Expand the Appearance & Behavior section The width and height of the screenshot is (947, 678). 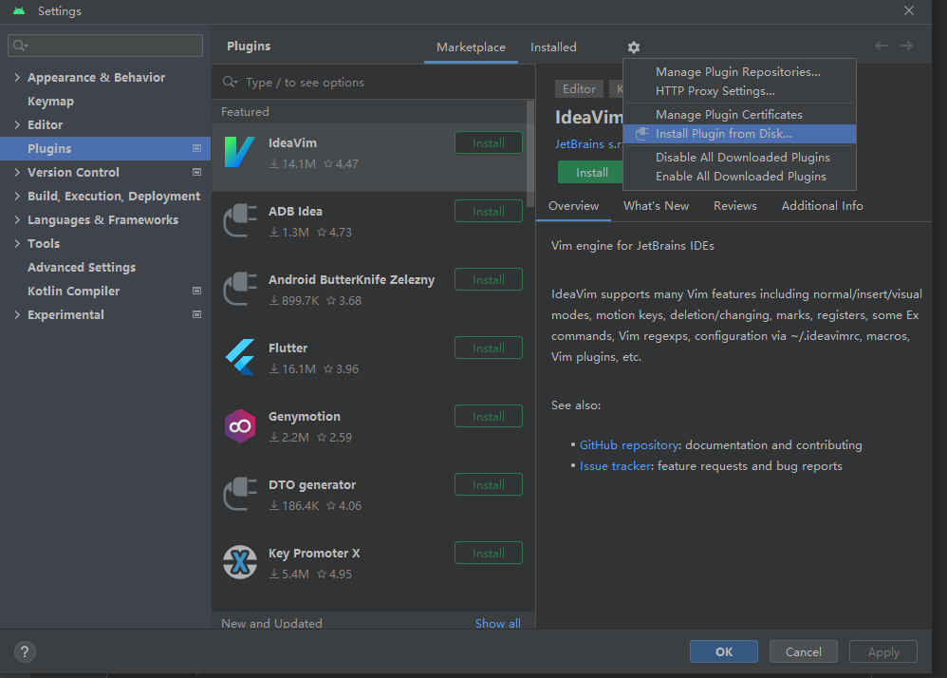tap(17, 78)
